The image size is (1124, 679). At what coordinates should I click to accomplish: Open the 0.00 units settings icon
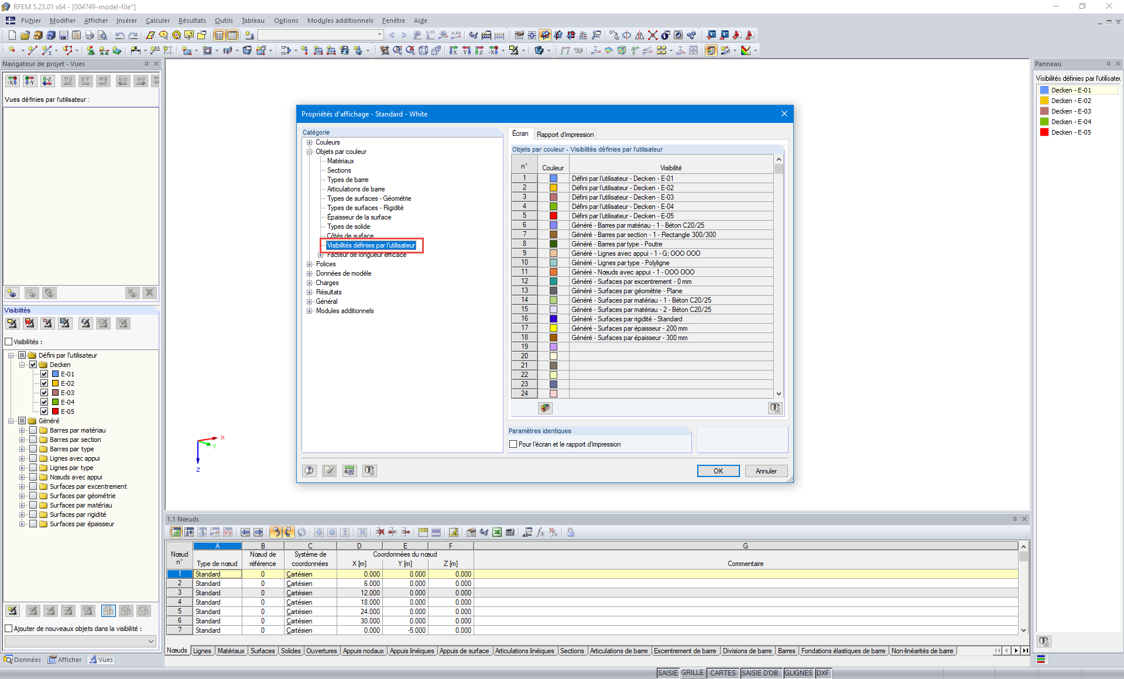349,471
